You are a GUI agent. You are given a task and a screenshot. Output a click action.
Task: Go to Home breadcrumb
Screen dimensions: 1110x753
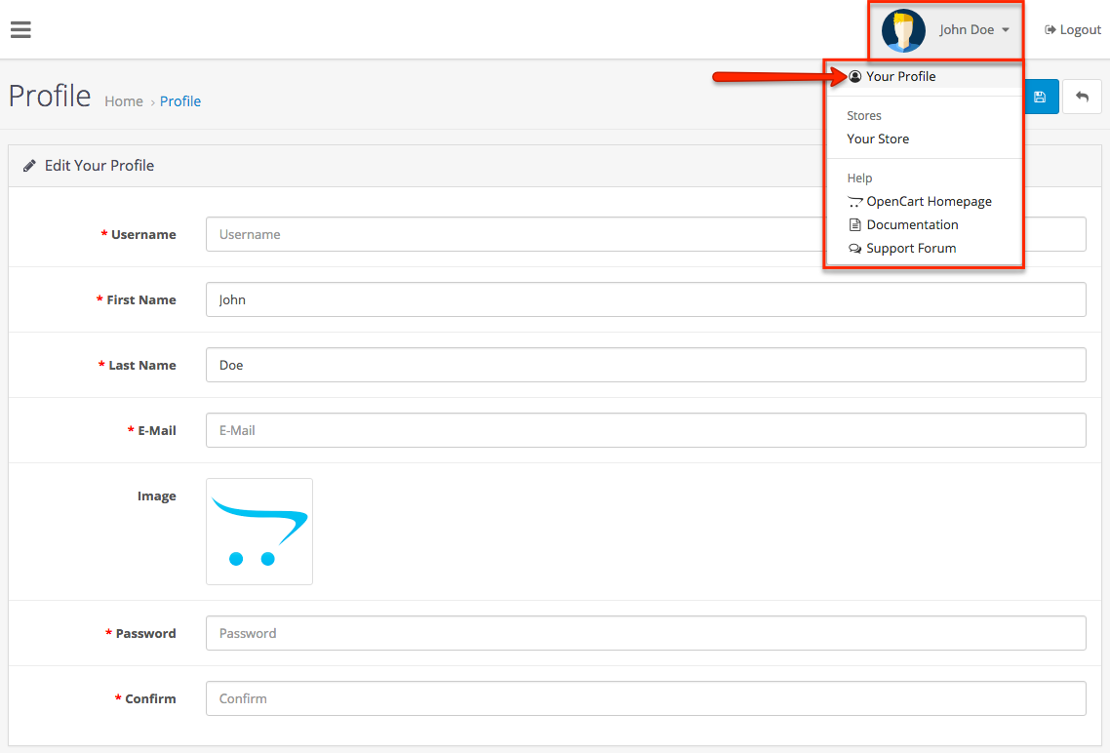[124, 101]
